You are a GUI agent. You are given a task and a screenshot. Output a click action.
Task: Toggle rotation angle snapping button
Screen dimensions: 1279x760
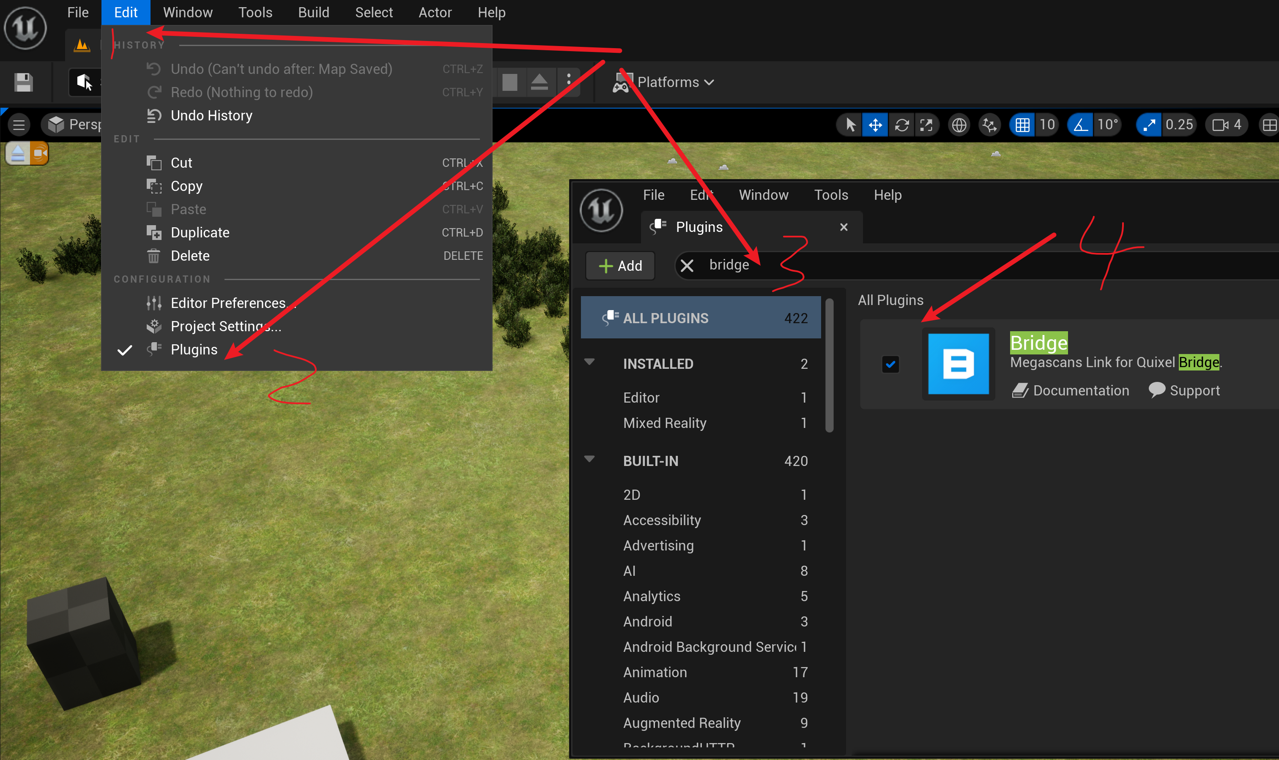click(1081, 125)
